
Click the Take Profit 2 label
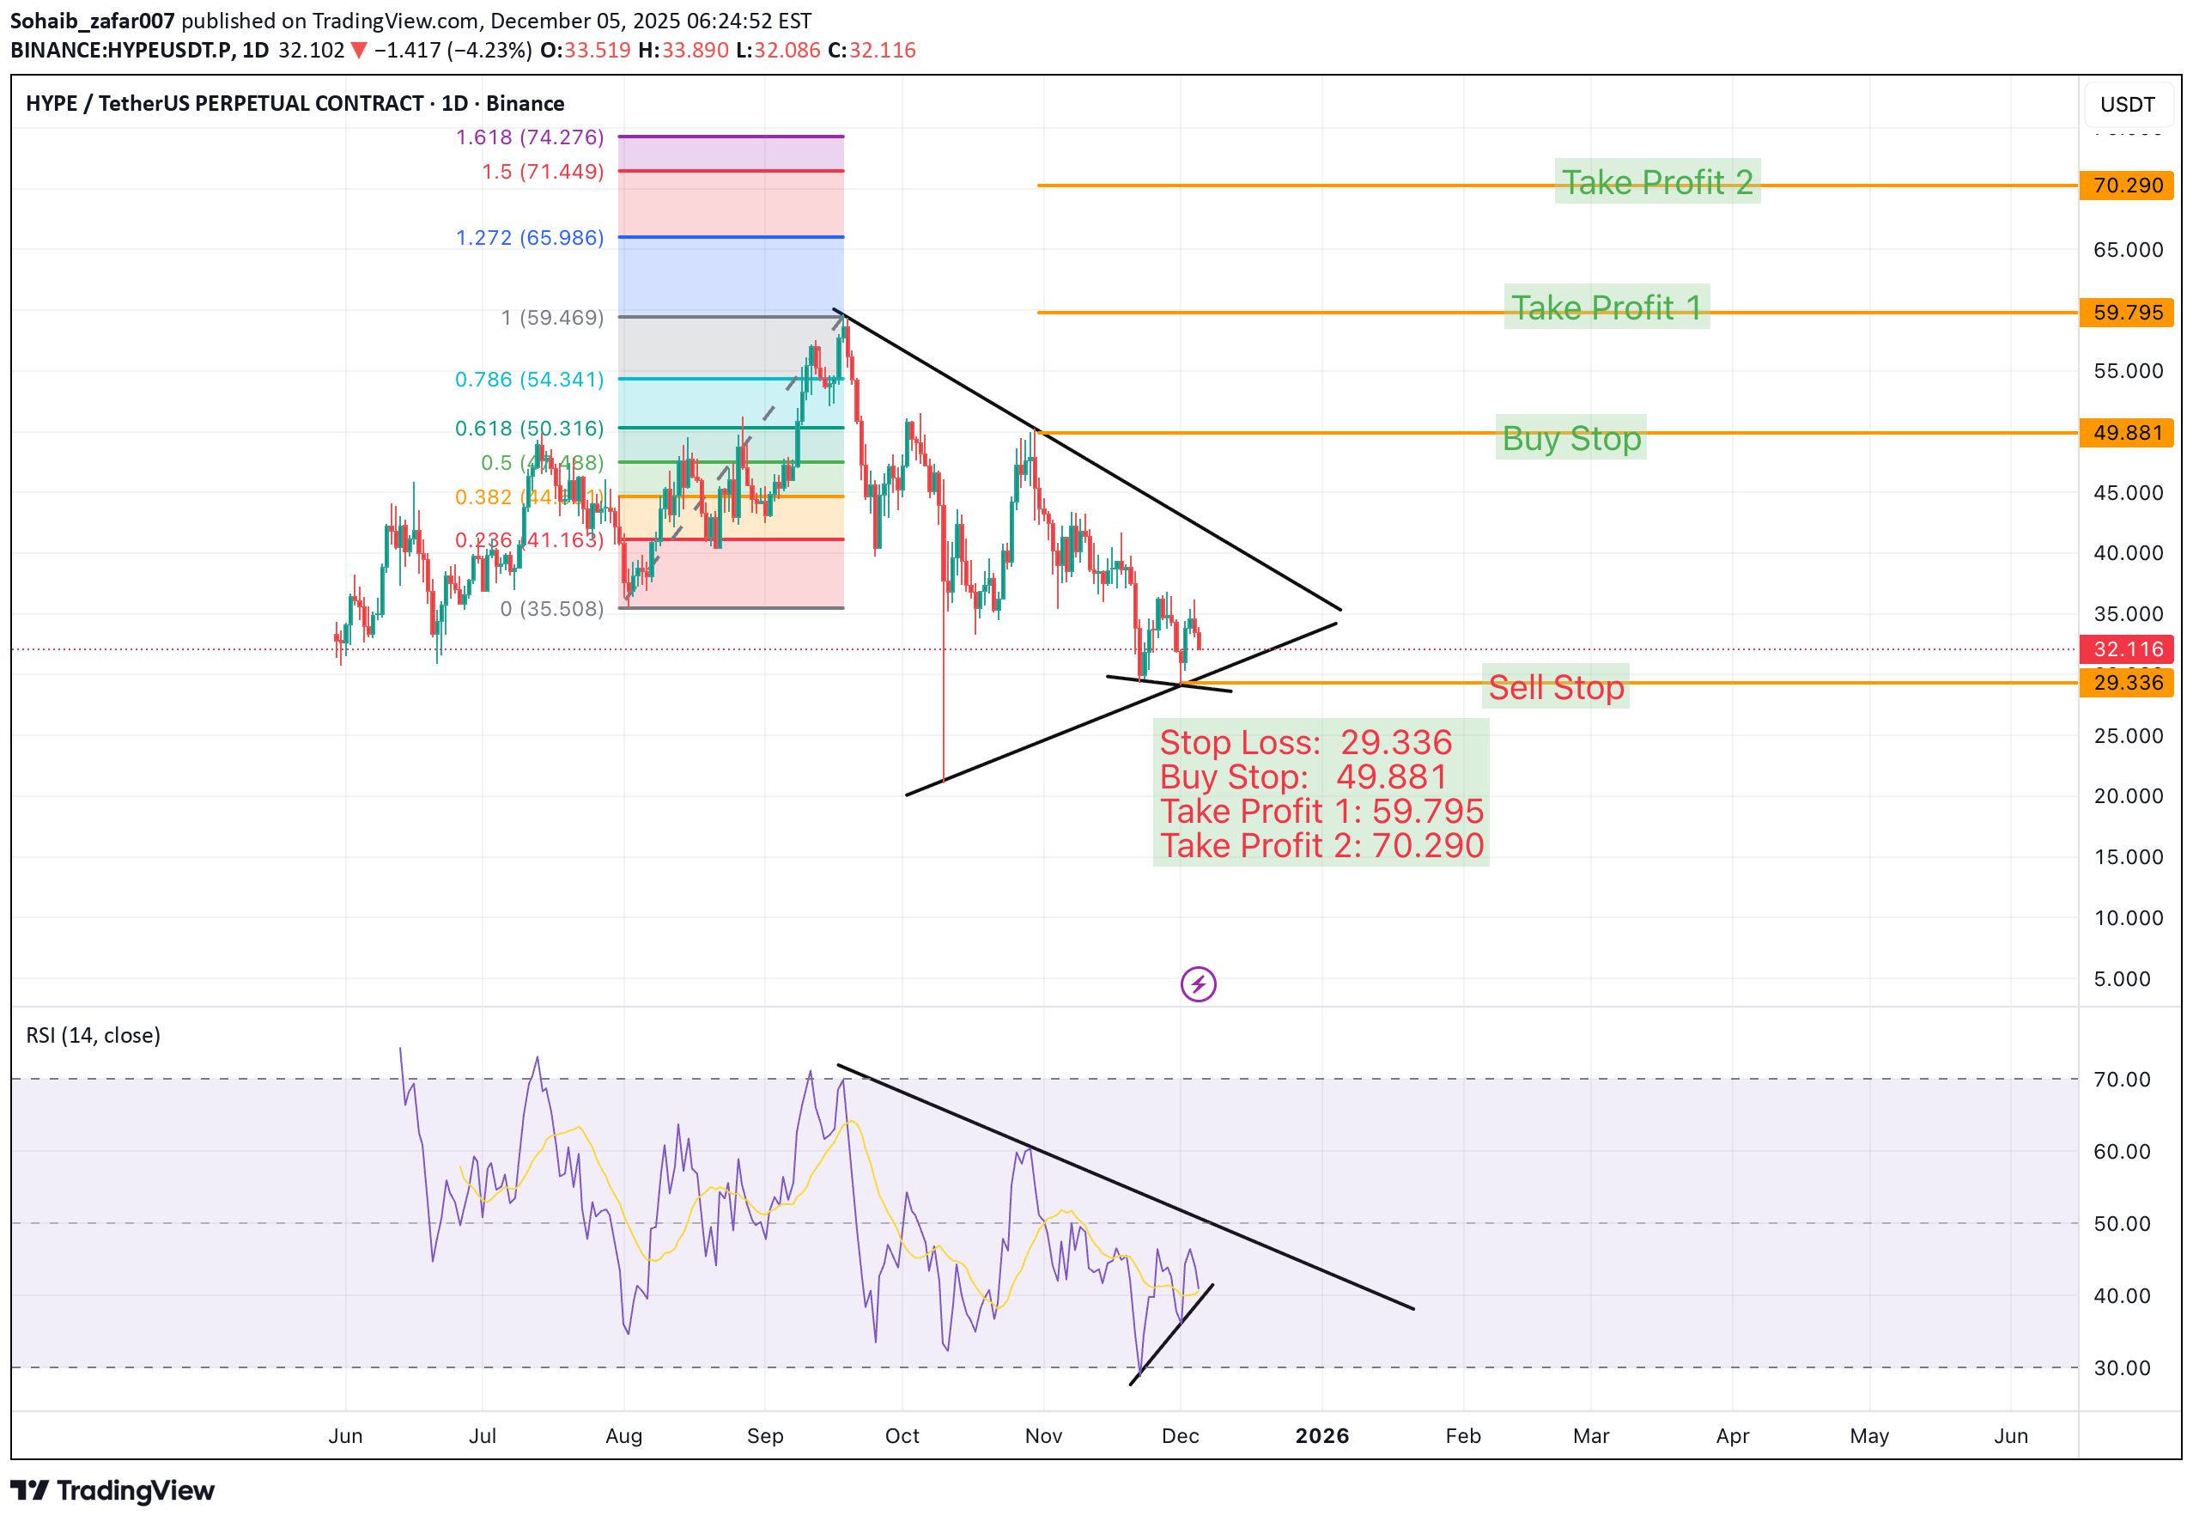pos(1656,183)
